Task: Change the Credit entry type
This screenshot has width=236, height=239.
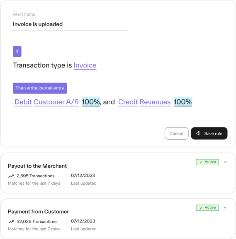Action: point(128,102)
